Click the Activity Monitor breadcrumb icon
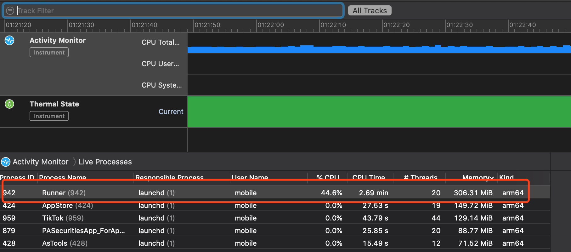The width and height of the screenshot is (571, 252). pos(6,162)
